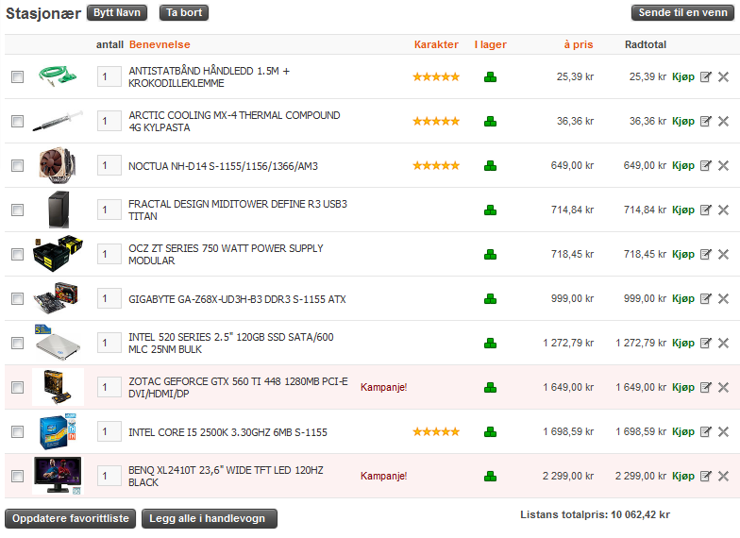Tick checkbox for Arctic Cooling MX-4 row
The image size is (740, 538).
click(17, 121)
